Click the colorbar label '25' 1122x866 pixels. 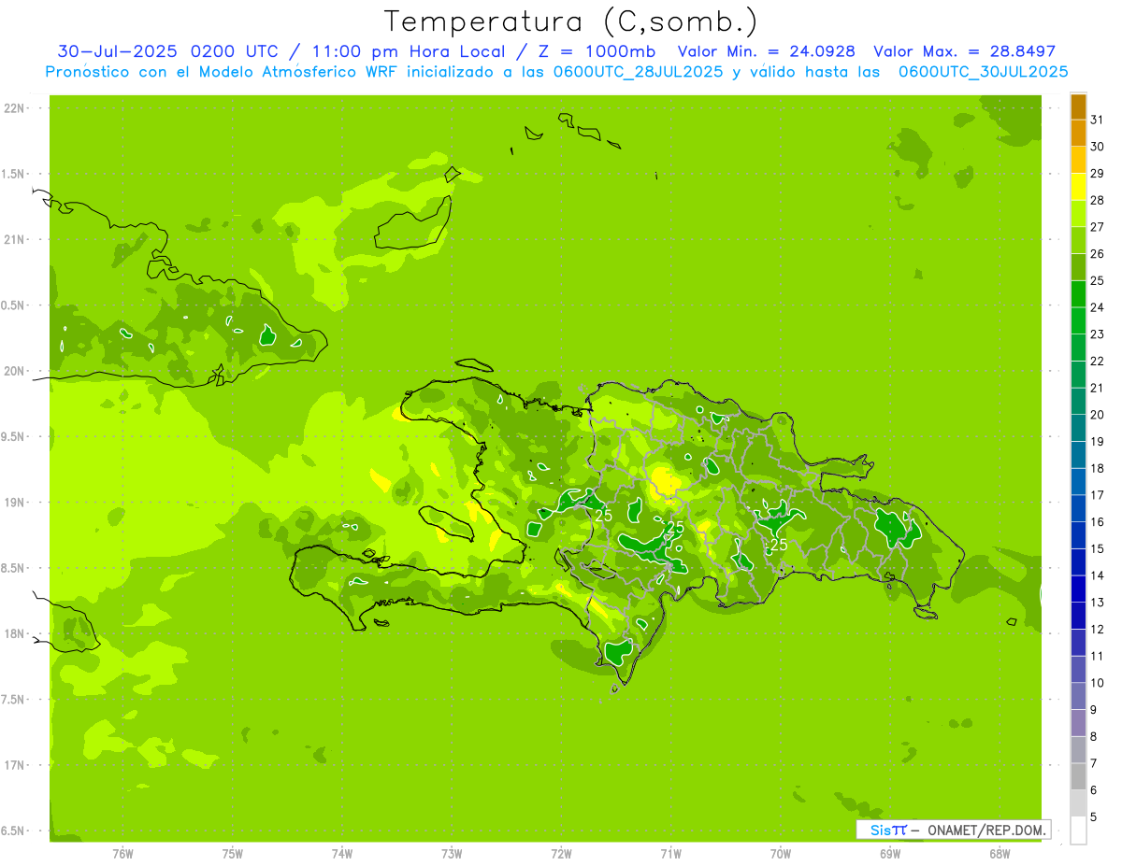point(1097,280)
